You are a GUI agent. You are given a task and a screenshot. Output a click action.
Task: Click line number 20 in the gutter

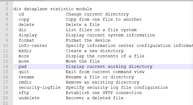[6, 98]
